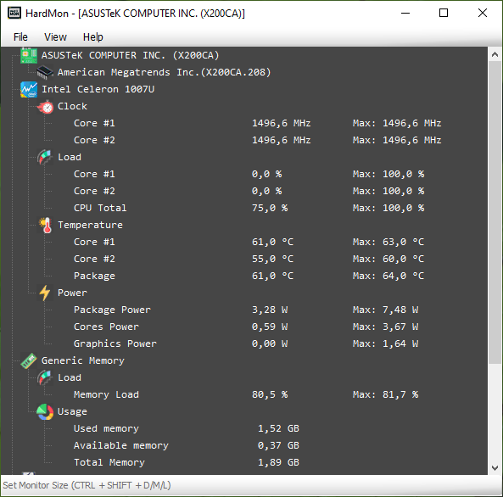Click the Generic Memory RAM stick icon
This screenshot has height=497, width=503.
click(x=29, y=360)
